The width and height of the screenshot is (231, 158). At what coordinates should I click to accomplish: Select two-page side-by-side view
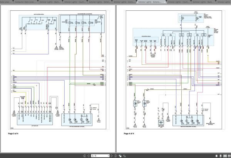coord(225,156)
